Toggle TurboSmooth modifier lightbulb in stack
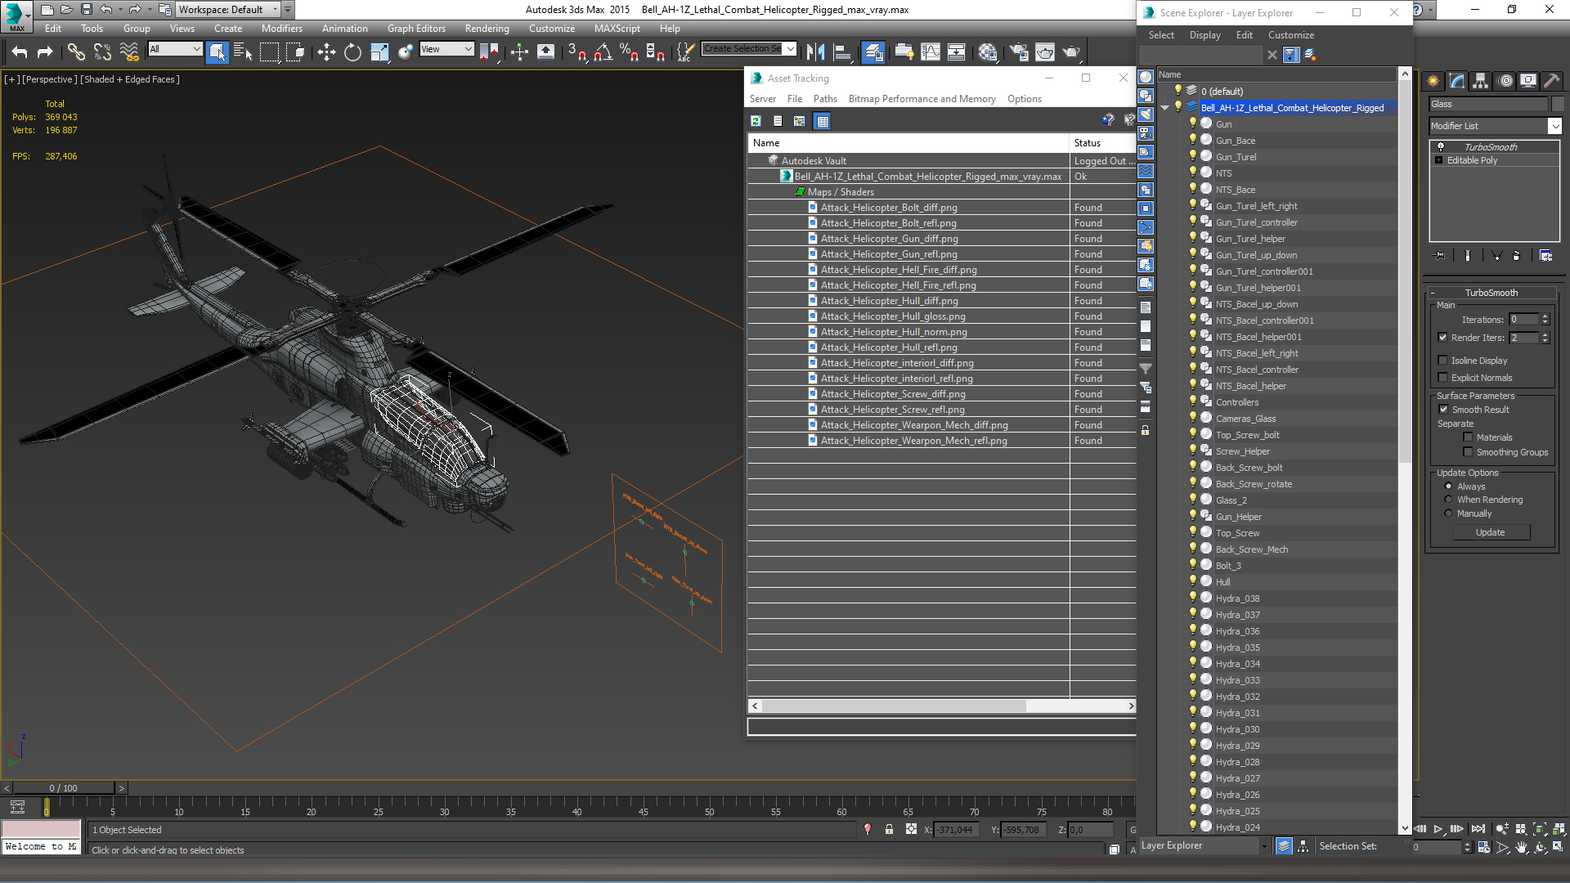The image size is (1570, 883). tap(1441, 147)
